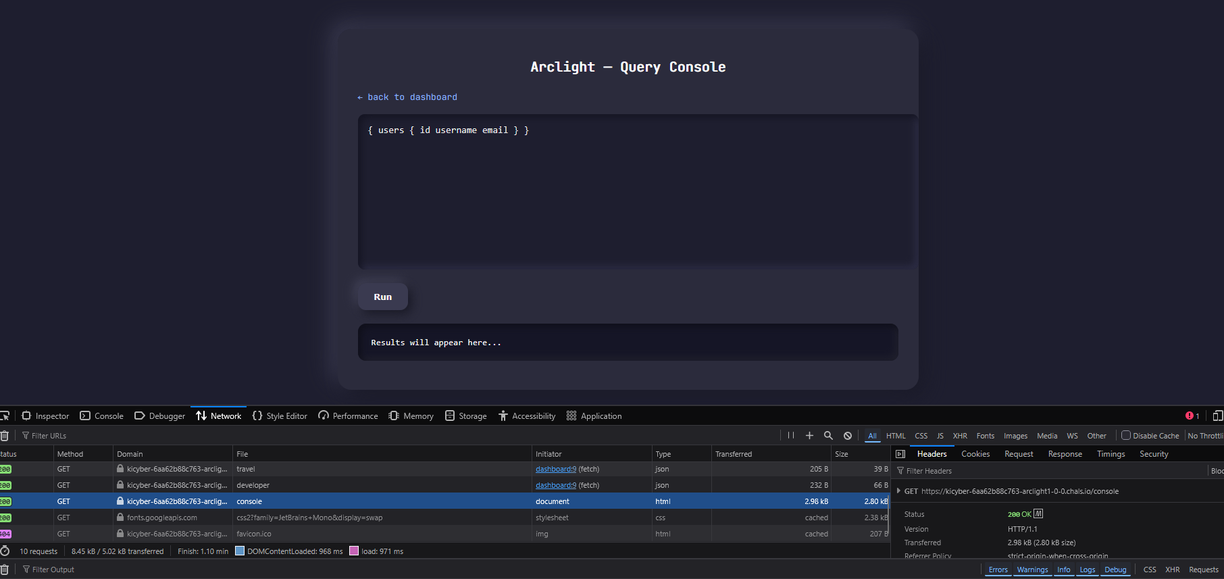Click the lock icon on the favicon.ico row

coord(120,534)
